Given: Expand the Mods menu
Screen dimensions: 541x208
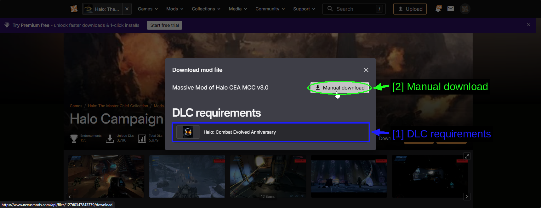Looking at the screenshot, I should pyautogui.click(x=175, y=9).
